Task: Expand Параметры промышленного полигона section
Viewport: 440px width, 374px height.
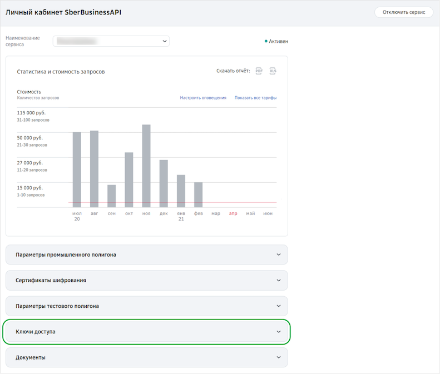Action: (x=147, y=255)
